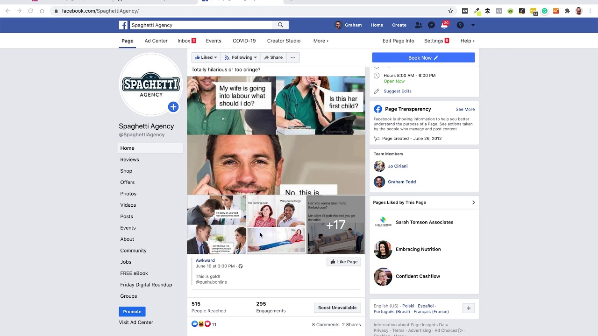Click Visit Ad Center link
Image resolution: width=598 pixels, height=336 pixels.
click(136, 322)
